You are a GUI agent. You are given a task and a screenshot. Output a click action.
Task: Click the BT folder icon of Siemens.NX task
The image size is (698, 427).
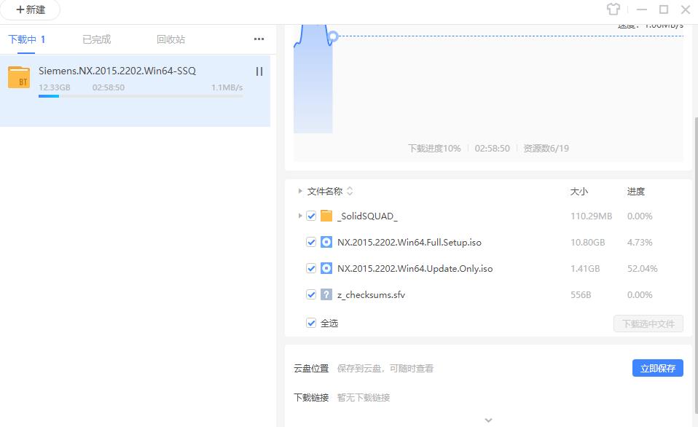tap(19, 77)
